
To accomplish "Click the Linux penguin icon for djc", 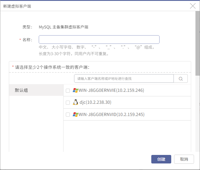I will [75, 102].
